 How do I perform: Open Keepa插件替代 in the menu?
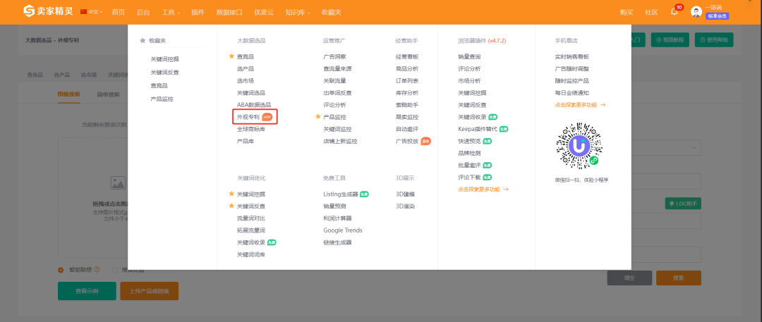(478, 129)
